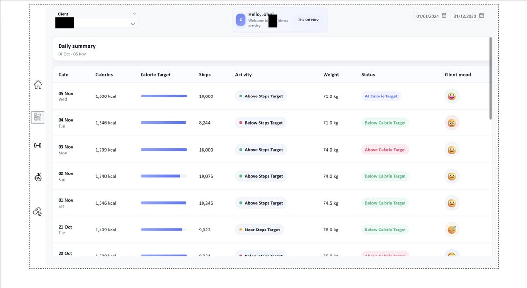The image size is (527, 288).
Task: Click 'Above Calorie Target' badge for 03 Nov
Action: tap(385, 150)
